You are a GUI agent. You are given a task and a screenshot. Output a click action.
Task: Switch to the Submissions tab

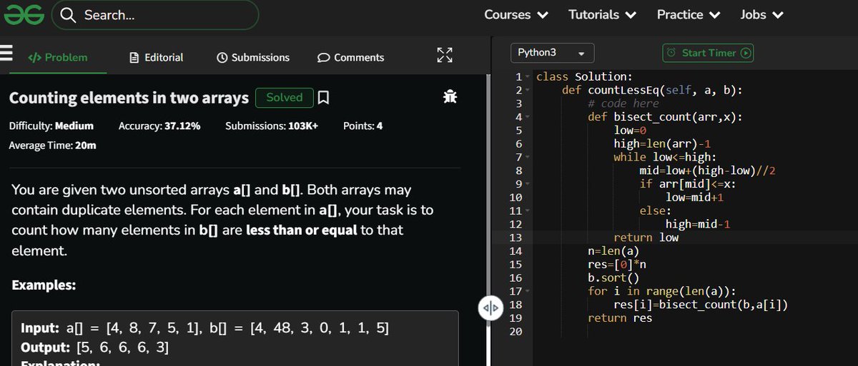252,57
